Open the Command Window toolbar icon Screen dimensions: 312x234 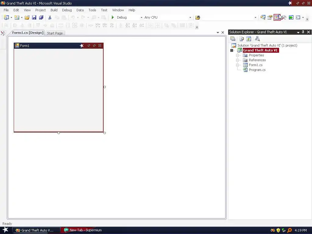point(298,17)
